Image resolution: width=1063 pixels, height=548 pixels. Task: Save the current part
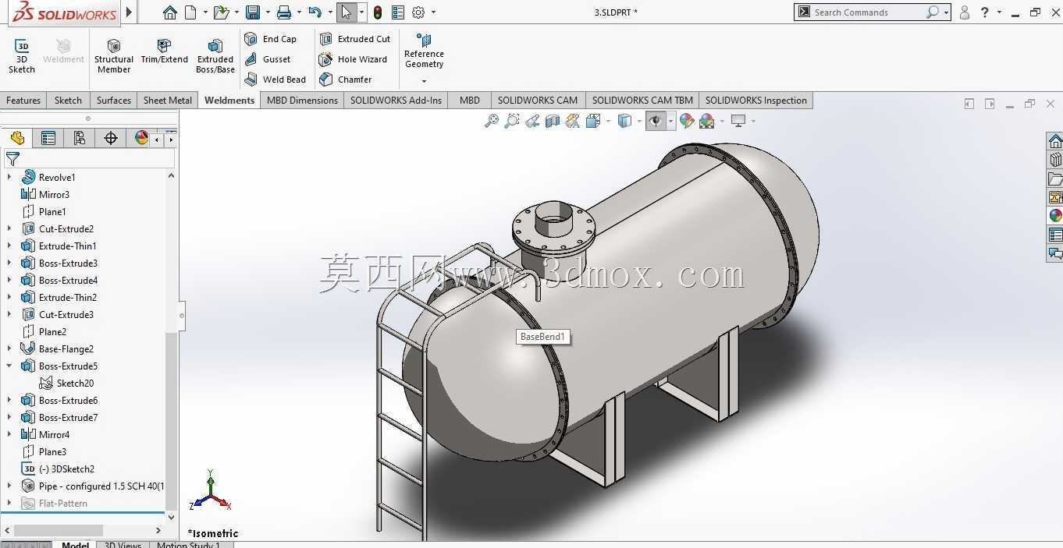coord(252,12)
